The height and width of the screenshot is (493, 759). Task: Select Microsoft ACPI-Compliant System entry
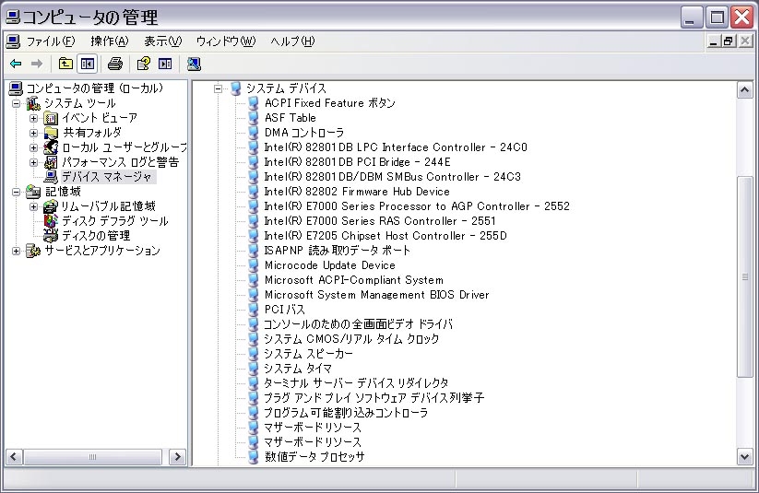pyautogui.click(x=354, y=280)
